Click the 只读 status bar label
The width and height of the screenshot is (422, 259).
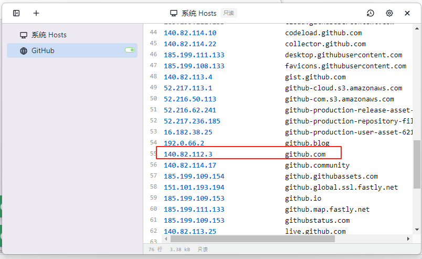[x=203, y=250]
